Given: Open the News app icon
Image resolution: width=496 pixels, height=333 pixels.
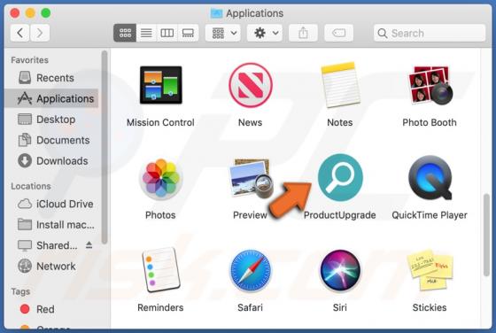Looking at the screenshot, I should point(250,85).
